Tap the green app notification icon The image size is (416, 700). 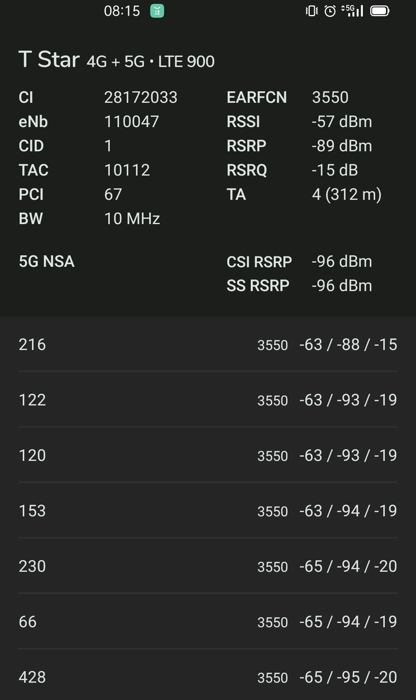(x=157, y=11)
